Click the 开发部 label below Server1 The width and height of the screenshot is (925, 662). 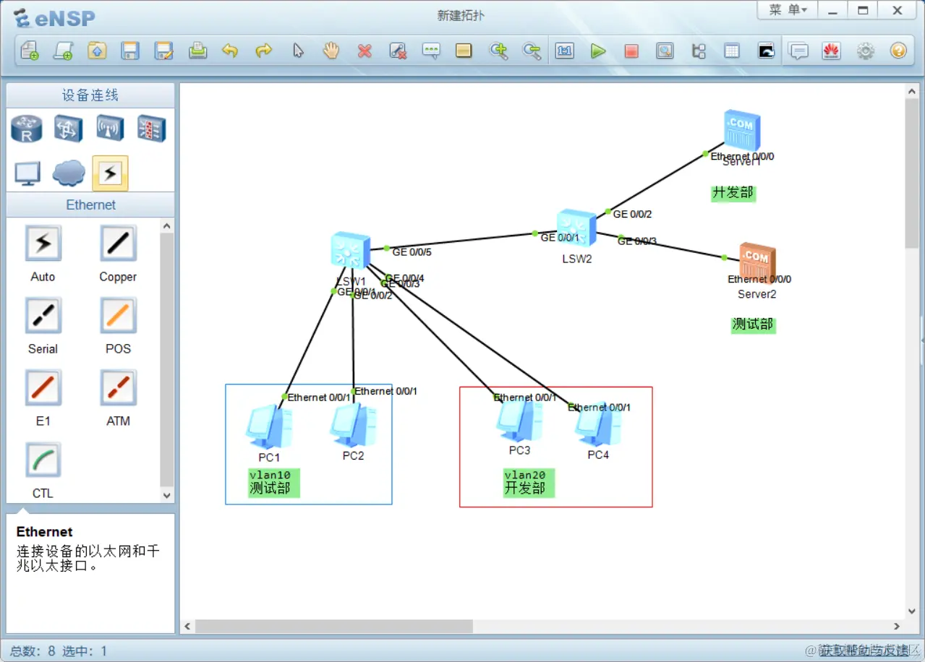coord(733,193)
